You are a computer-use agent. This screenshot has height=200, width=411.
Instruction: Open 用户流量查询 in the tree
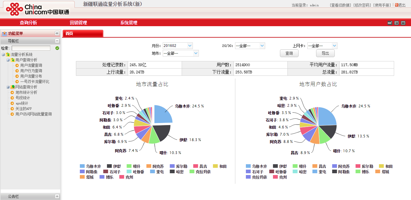point(31,65)
